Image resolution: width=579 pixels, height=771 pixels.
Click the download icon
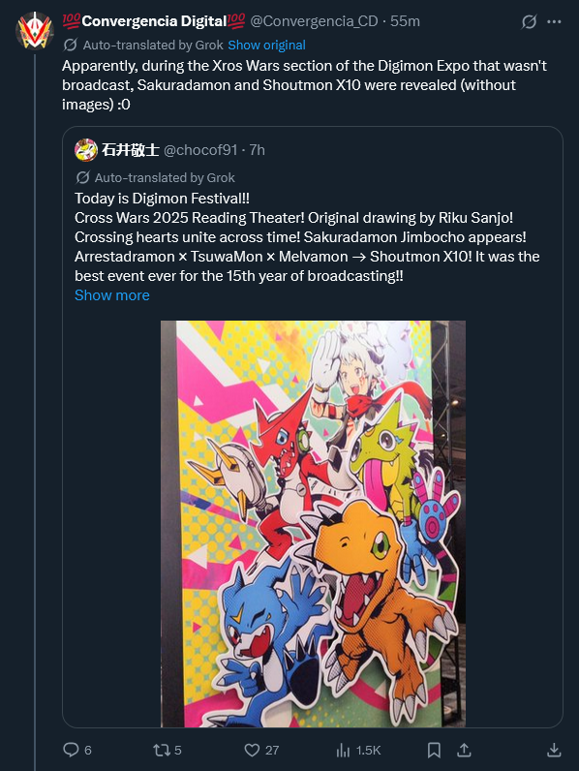click(x=554, y=750)
